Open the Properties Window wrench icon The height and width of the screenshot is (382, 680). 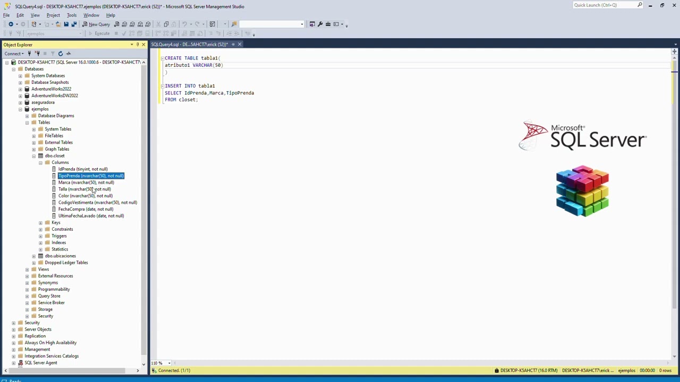[320, 24]
